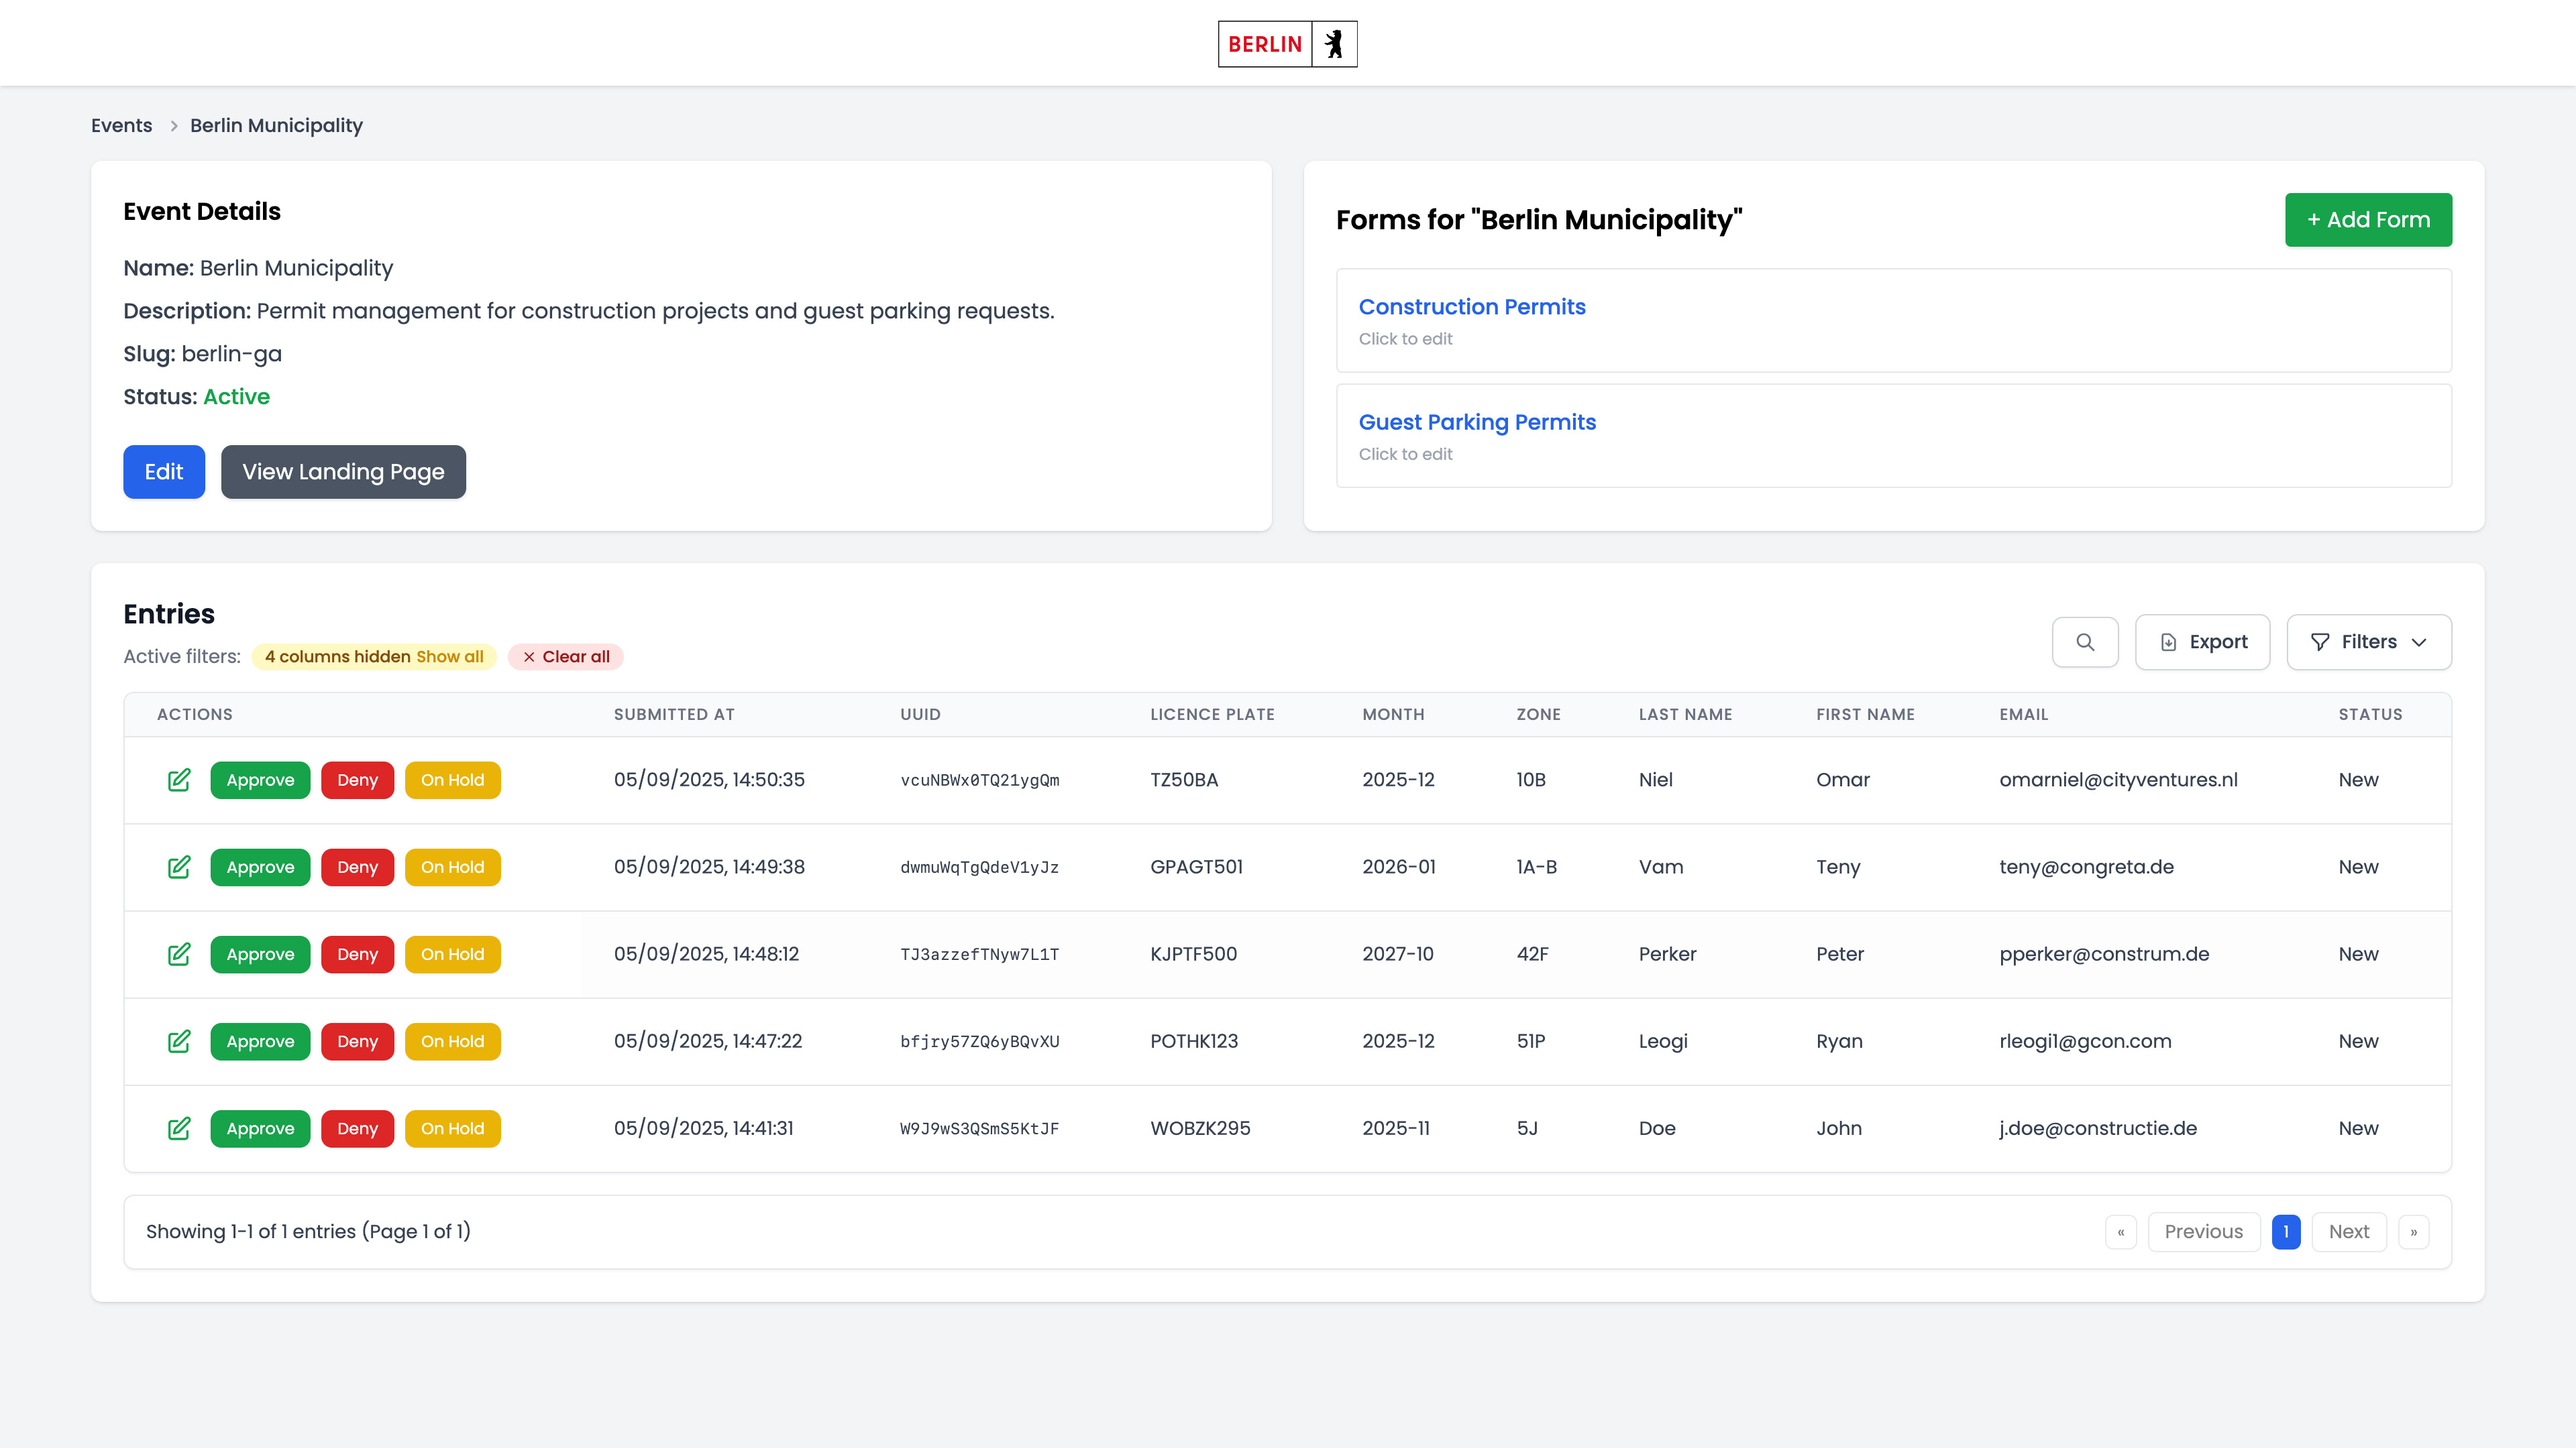Open the edit pencil icon for entry TZ50BA

(x=179, y=780)
